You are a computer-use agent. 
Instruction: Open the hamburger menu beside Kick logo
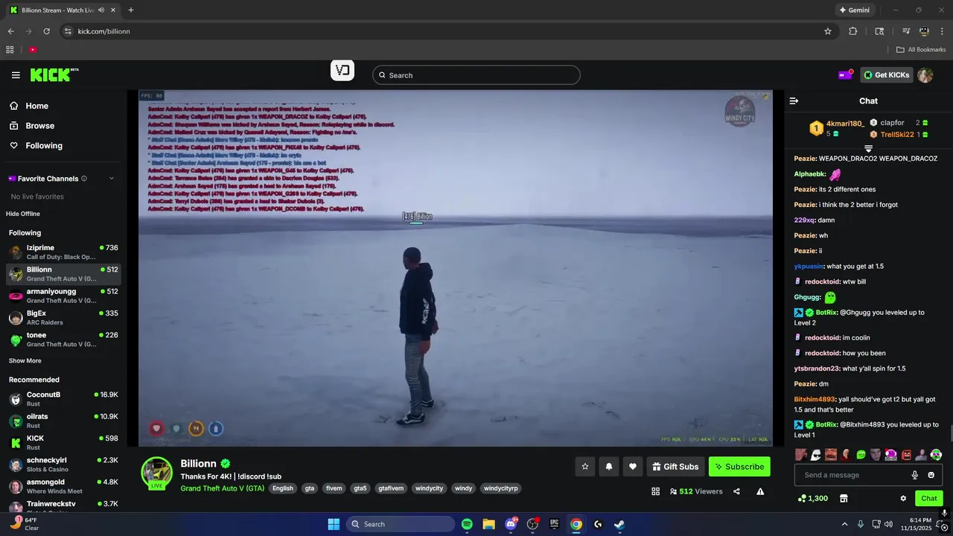coord(16,75)
